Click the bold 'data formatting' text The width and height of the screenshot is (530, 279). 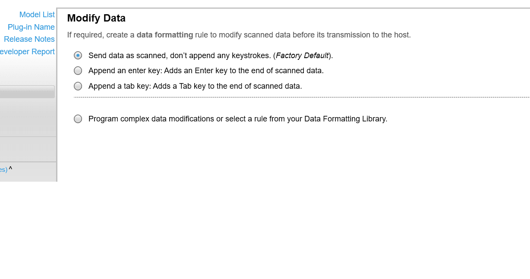(x=164, y=35)
